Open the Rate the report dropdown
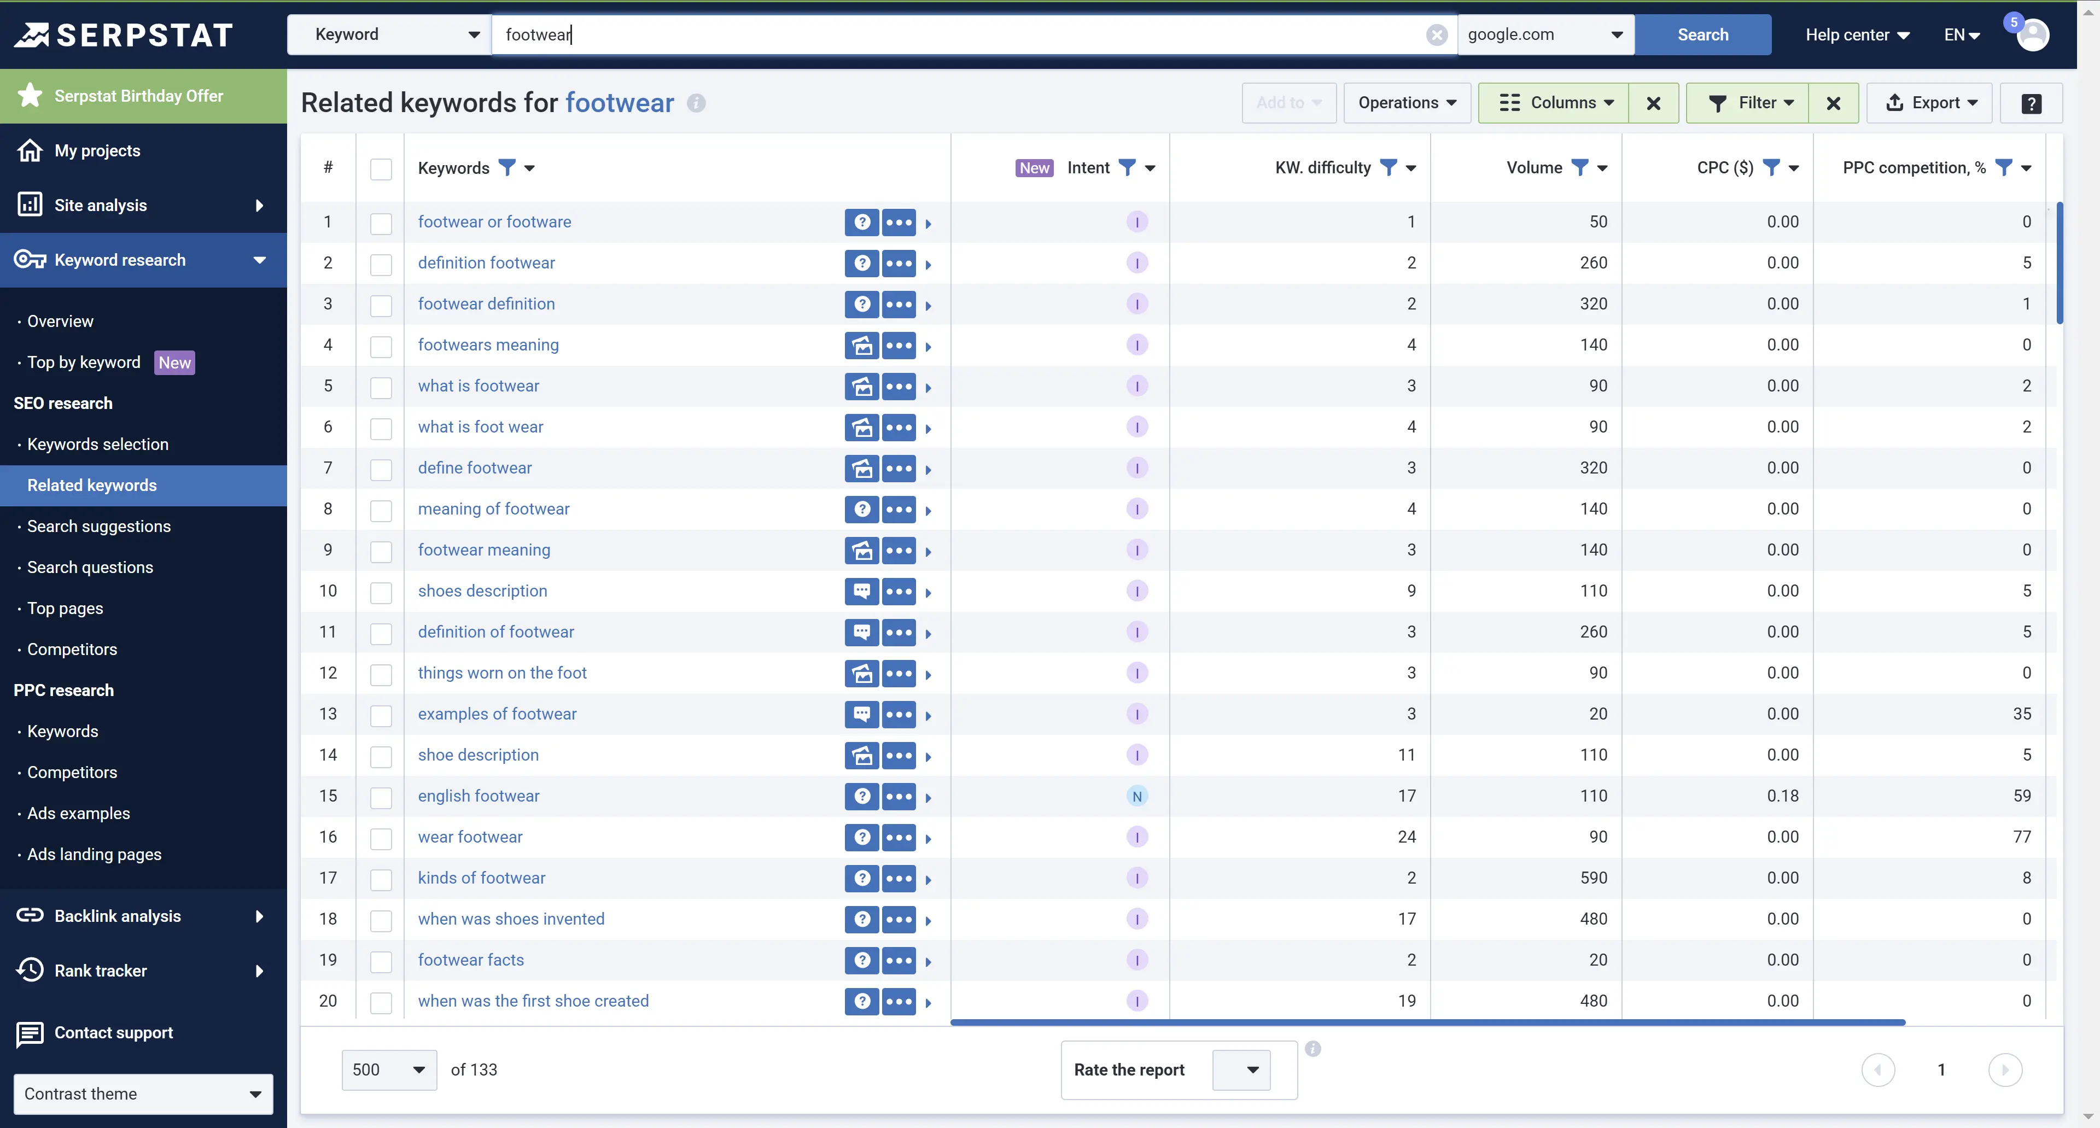Screen dimensions: 2100x1128 pos(1241,1069)
